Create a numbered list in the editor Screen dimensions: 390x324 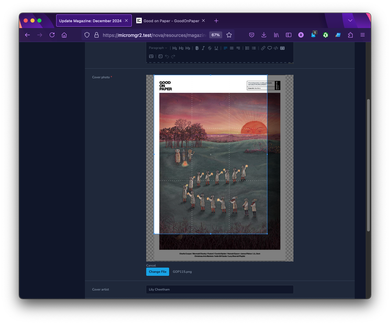pos(247,48)
